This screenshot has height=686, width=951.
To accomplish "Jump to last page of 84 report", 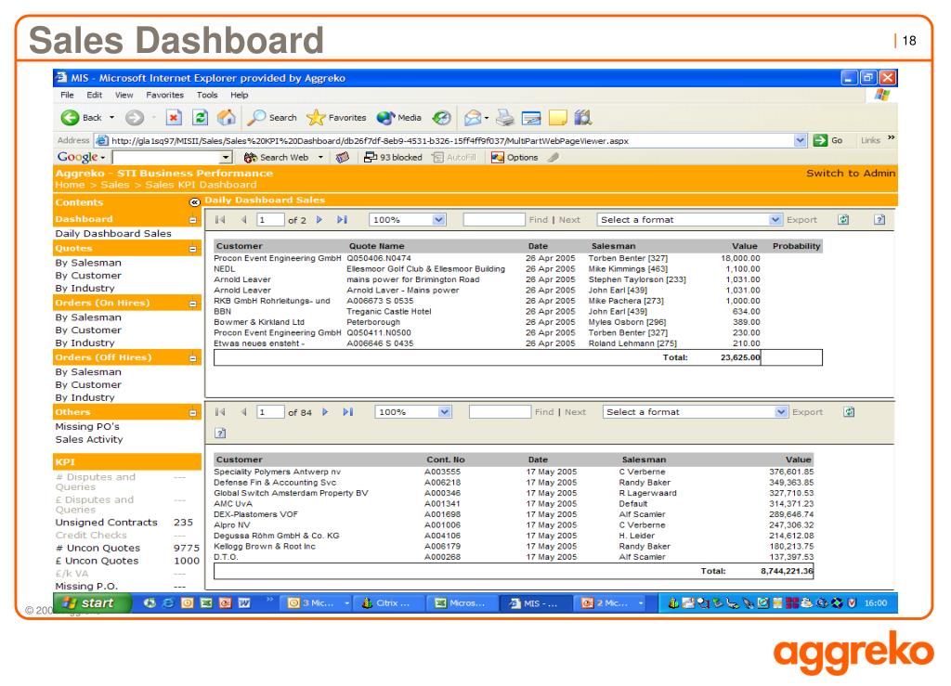I will (x=347, y=412).
